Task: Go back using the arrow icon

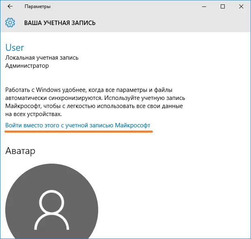Action: pyautogui.click(x=10, y=6)
